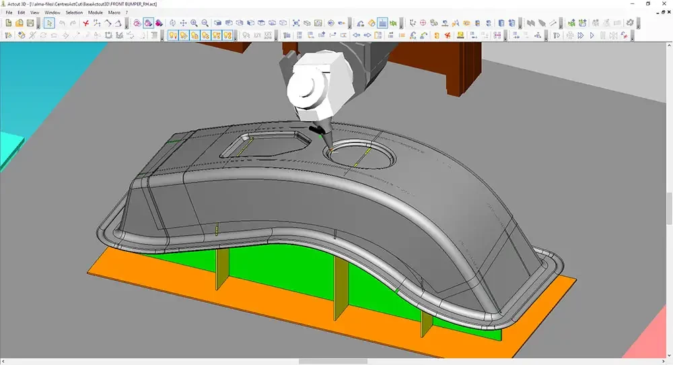Click the fit-all zoom extents icon
Image resolution: width=673 pixels, height=365 pixels.
click(x=296, y=23)
